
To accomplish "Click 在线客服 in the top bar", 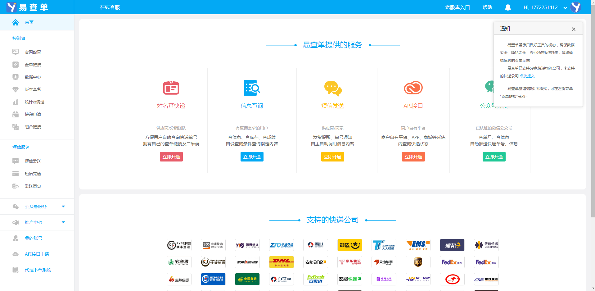I will 110,7.
